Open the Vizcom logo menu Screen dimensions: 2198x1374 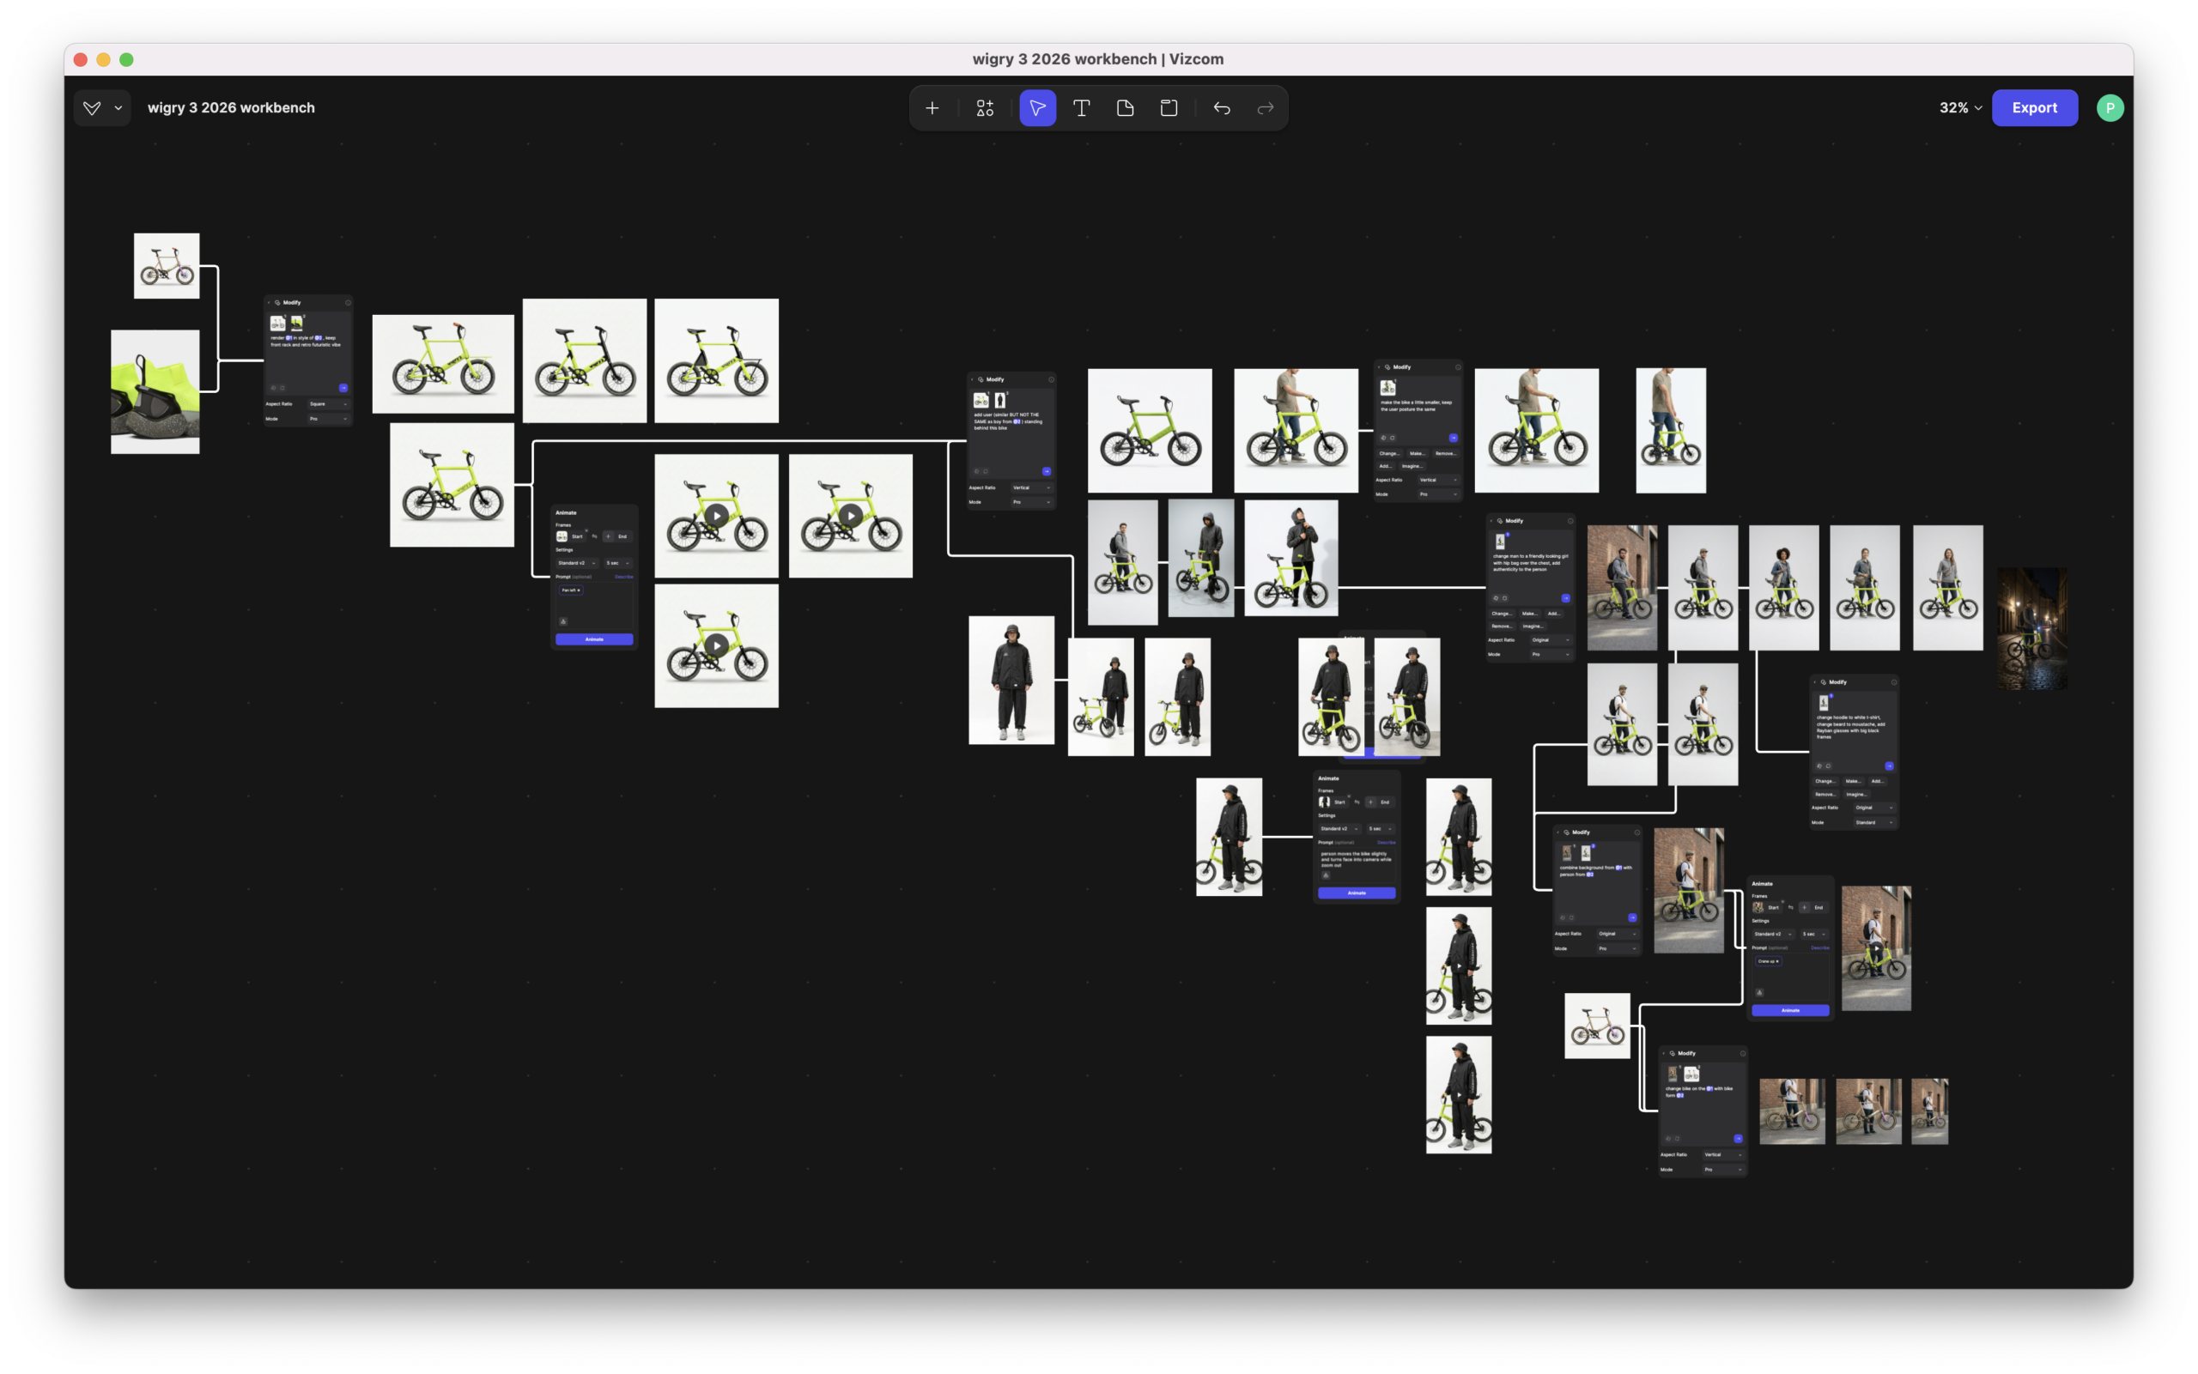[x=92, y=108]
